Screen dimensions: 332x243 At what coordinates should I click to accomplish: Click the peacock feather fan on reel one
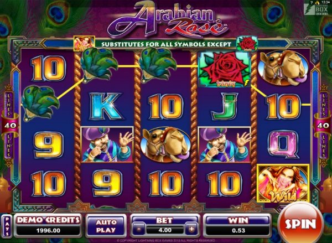click(x=39, y=104)
